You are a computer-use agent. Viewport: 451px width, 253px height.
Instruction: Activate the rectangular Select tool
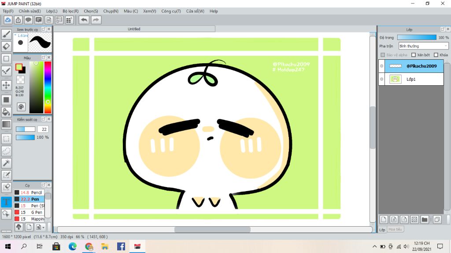click(x=6, y=138)
